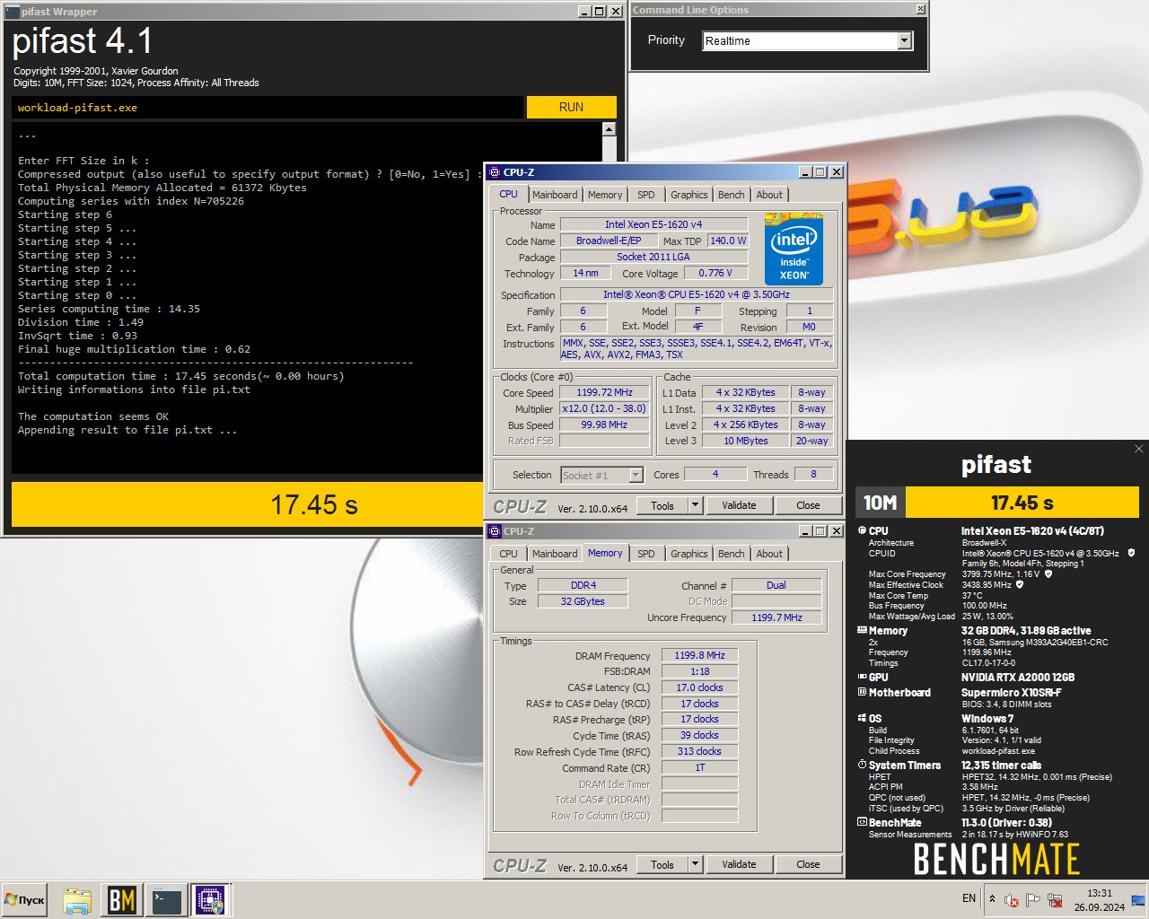Image resolution: width=1149 pixels, height=919 pixels.
Task: Click the pifast Wrapper title bar icon
Action: [12, 12]
